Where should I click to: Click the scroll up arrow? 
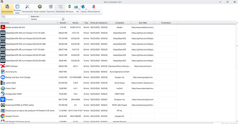click(237, 23)
